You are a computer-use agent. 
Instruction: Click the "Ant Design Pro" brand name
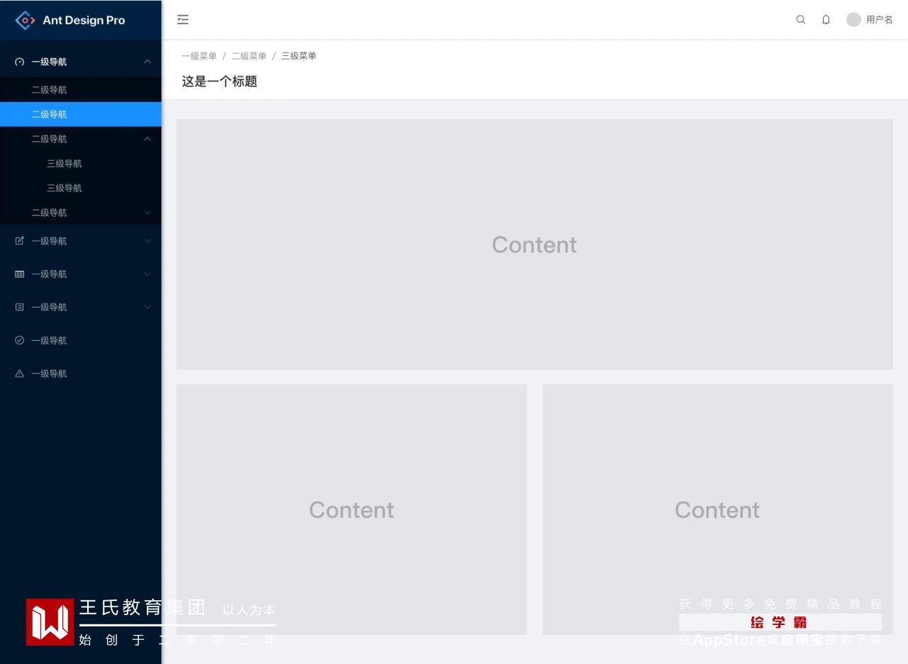tap(84, 21)
